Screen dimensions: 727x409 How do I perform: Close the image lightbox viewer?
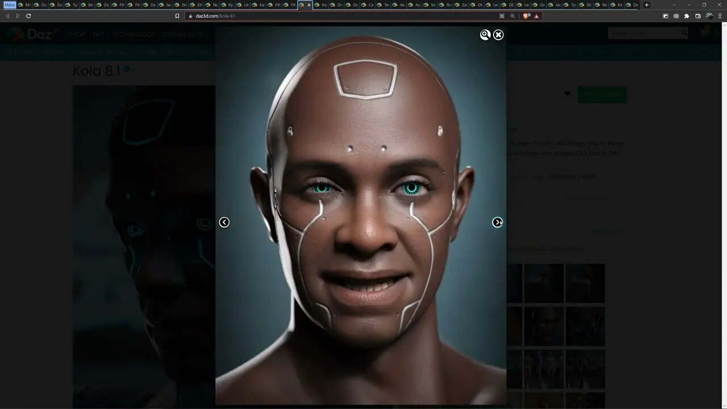(x=498, y=35)
